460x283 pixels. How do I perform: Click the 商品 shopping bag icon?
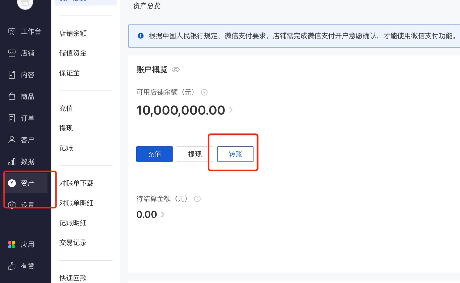12,96
